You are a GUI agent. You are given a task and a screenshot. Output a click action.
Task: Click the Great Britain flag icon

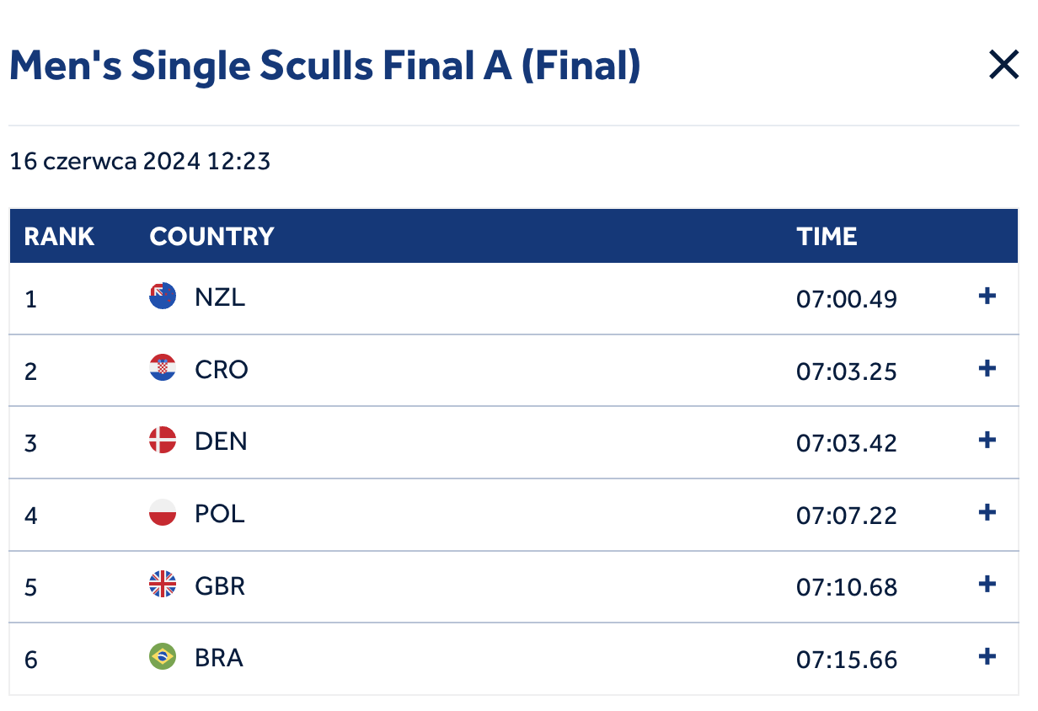(163, 585)
